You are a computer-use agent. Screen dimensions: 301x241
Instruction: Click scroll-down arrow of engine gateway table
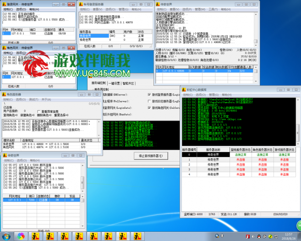click(256, 82)
